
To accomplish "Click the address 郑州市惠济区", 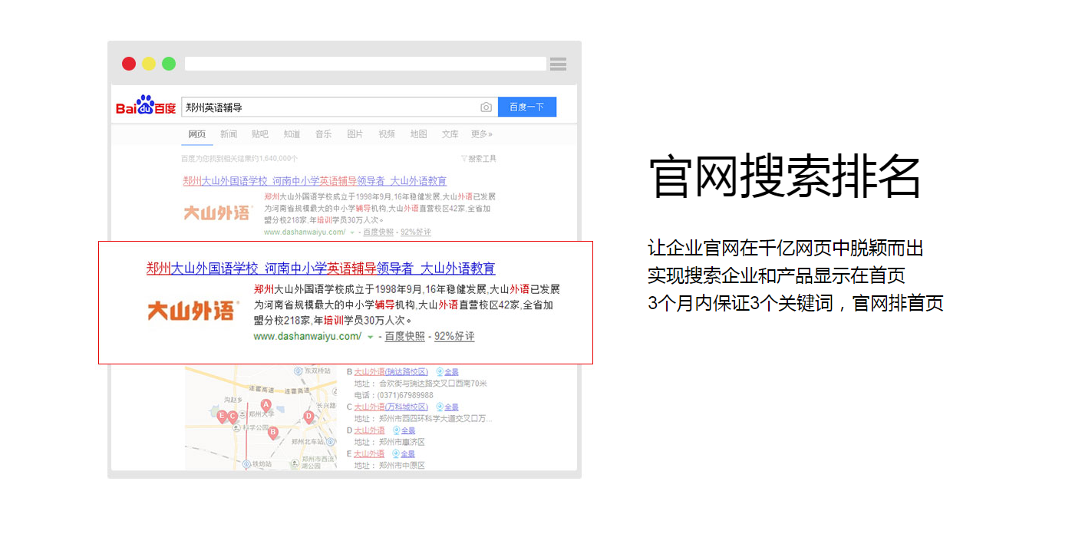I will (x=401, y=443).
